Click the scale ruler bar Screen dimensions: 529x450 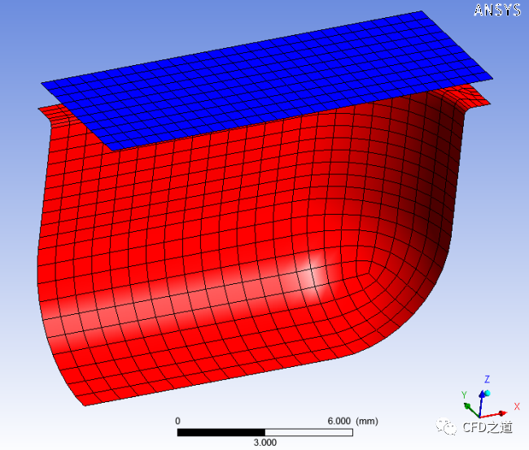pyautogui.click(x=265, y=432)
